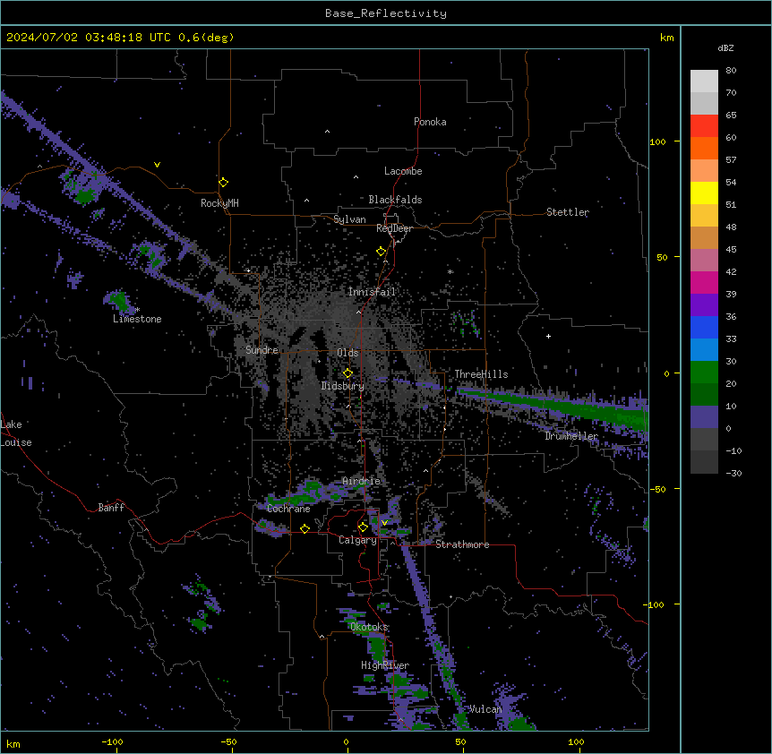Select the Ponoka city label

tap(430, 122)
